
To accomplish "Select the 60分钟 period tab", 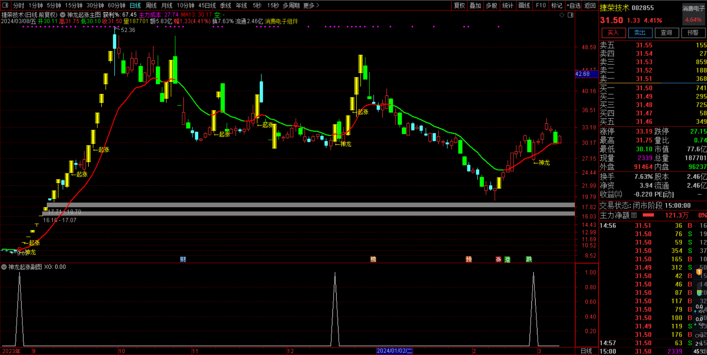I will [x=117, y=5].
